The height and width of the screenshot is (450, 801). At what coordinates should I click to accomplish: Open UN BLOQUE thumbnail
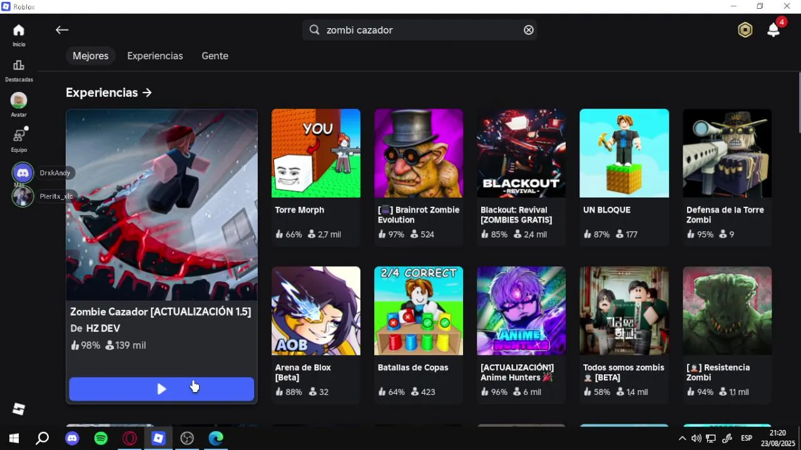click(x=624, y=153)
